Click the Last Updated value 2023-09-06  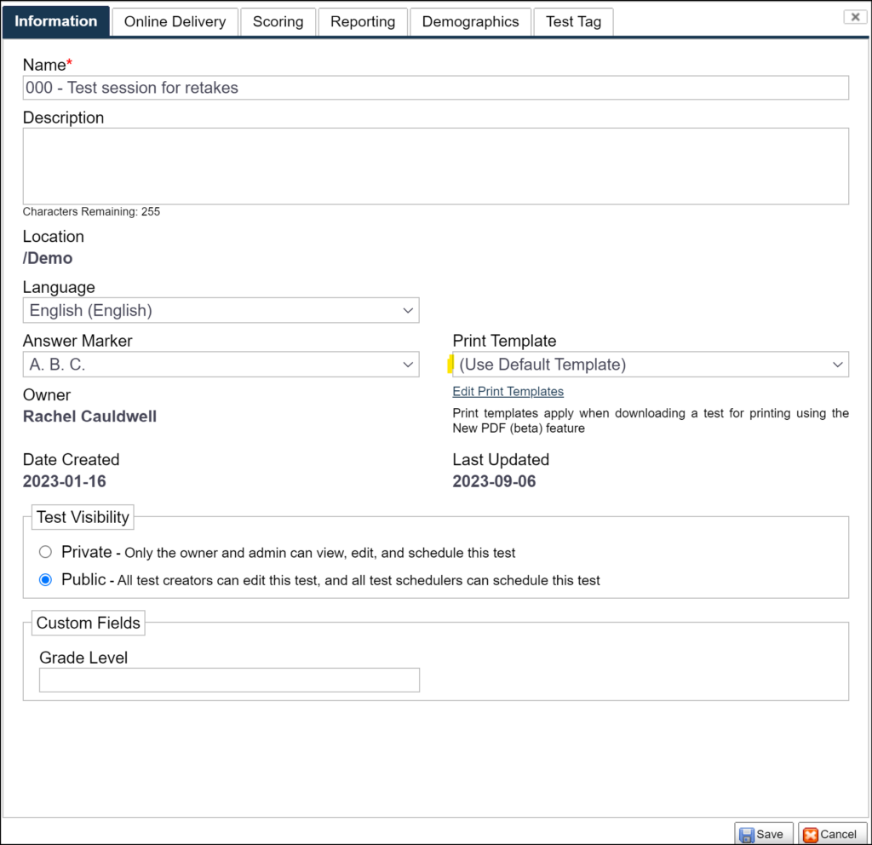[x=494, y=481]
